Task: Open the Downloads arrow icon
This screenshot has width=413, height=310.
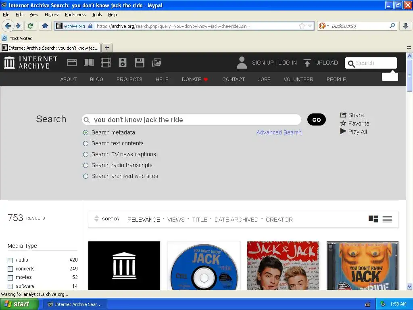Action: pos(406,26)
